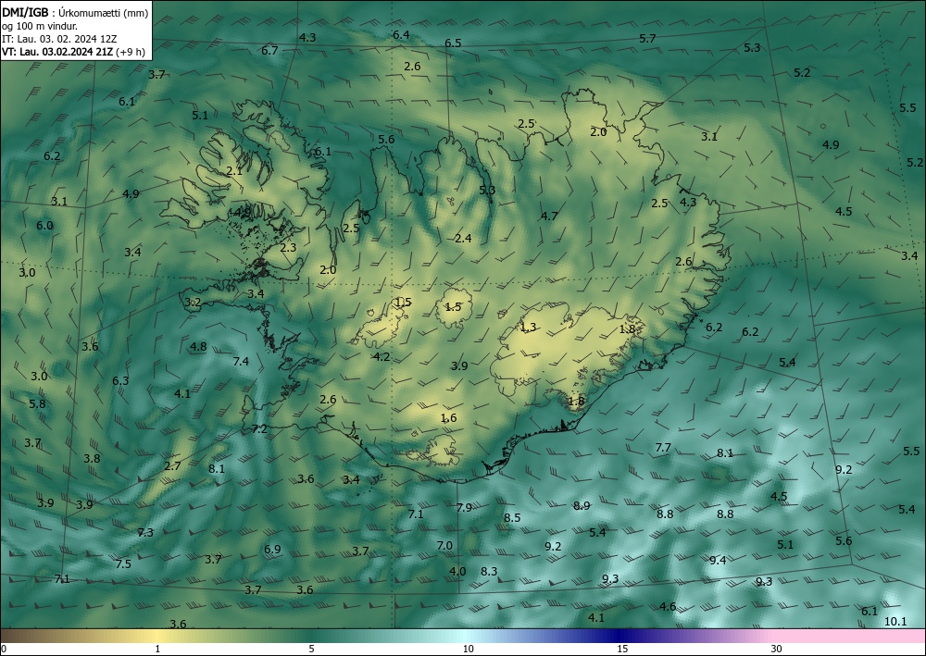The width and height of the screenshot is (926, 656).
Task: Click the 6.4 value on the map
Action: click(x=401, y=35)
